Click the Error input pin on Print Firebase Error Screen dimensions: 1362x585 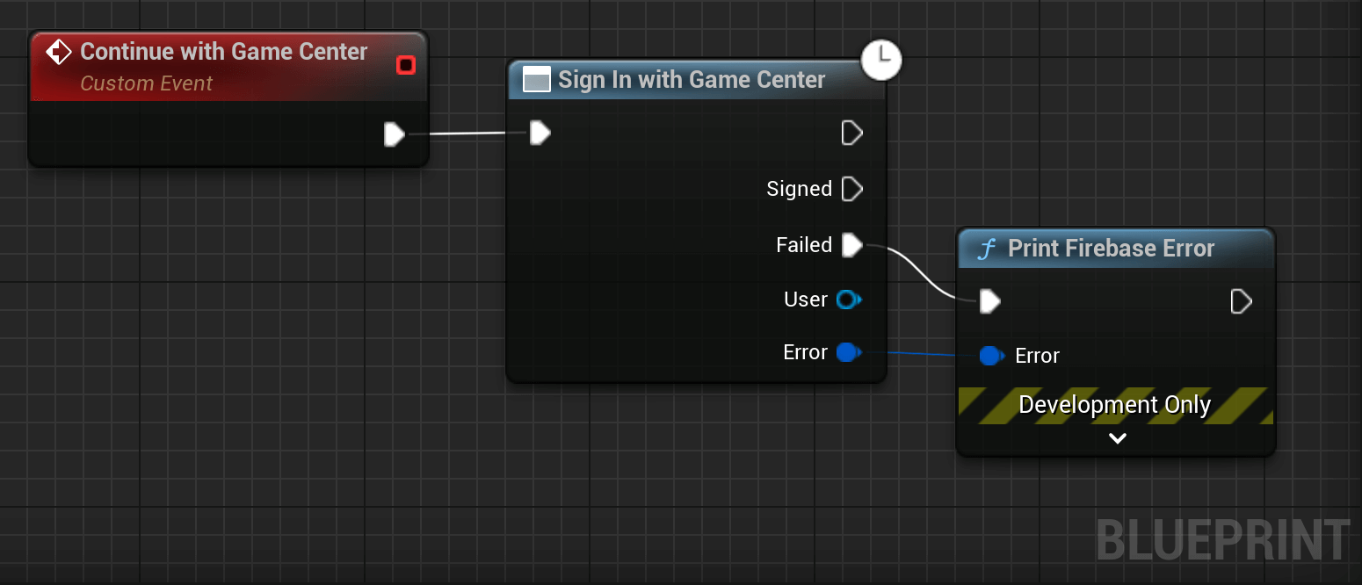point(992,356)
